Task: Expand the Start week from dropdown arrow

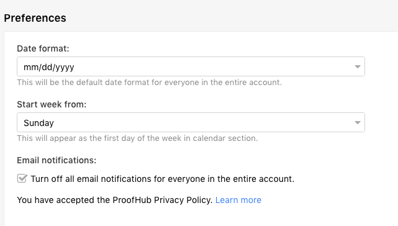Action: click(x=358, y=123)
